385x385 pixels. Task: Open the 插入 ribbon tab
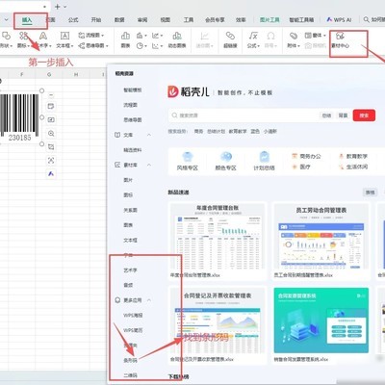tap(27, 20)
